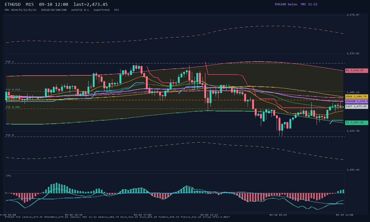
Task: Click the EMA100 2,479.3 price tag
Action: (357, 101)
